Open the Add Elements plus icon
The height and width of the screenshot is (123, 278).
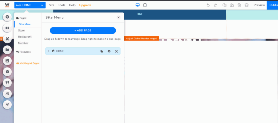(x=7, y=17)
